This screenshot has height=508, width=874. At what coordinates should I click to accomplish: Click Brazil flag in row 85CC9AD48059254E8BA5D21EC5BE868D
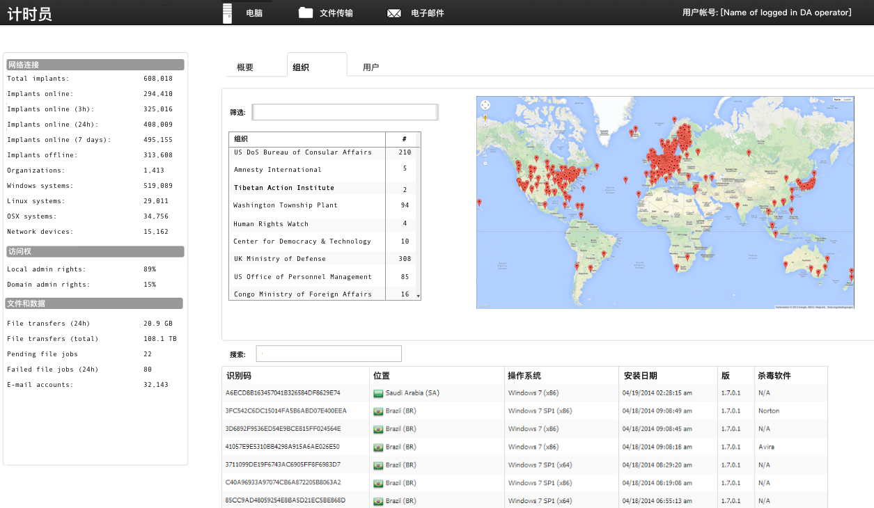point(378,501)
